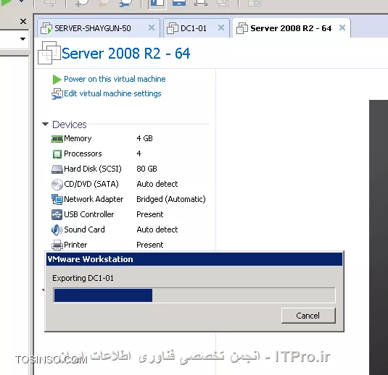Image resolution: width=388 pixels, height=375 pixels.
Task: Select the Network Adapter label
Action: pyautogui.click(x=94, y=199)
